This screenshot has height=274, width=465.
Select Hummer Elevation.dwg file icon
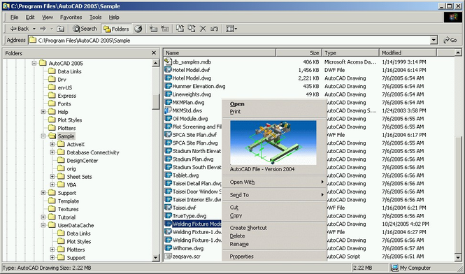click(168, 86)
